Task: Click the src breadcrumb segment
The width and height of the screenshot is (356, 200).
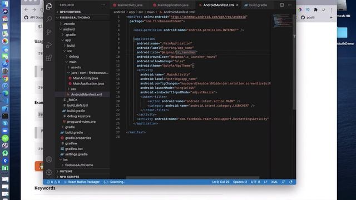Action: tap(141, 12)
